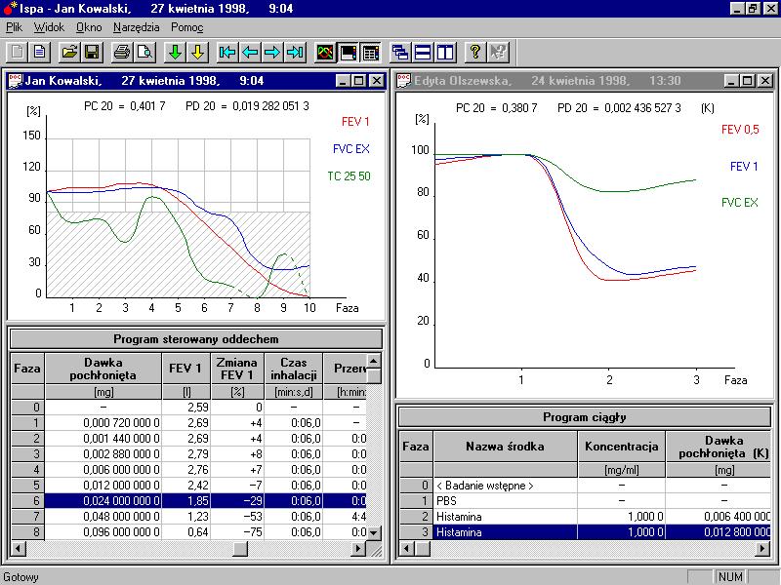Open the Okno menu
Image resolution: width=781 pixels, height=585 pixels.
coord(89,27)
